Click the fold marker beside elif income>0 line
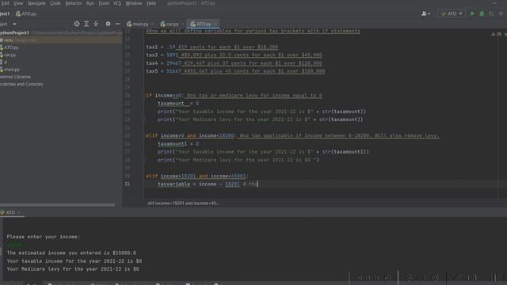The height and width of the screenshot is (285, 507). (144, 135)
